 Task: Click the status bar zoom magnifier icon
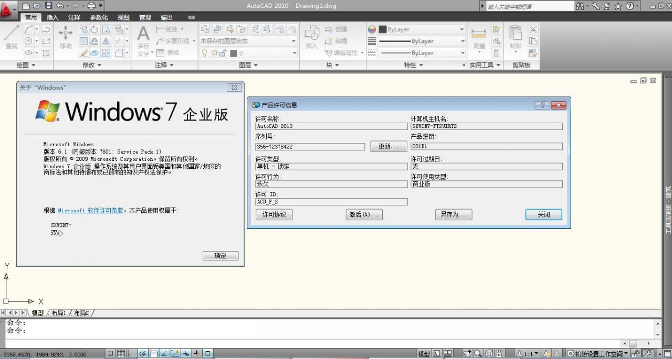[478, 354]
